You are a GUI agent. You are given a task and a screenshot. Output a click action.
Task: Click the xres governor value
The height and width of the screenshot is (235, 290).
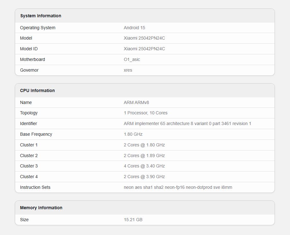128,70
